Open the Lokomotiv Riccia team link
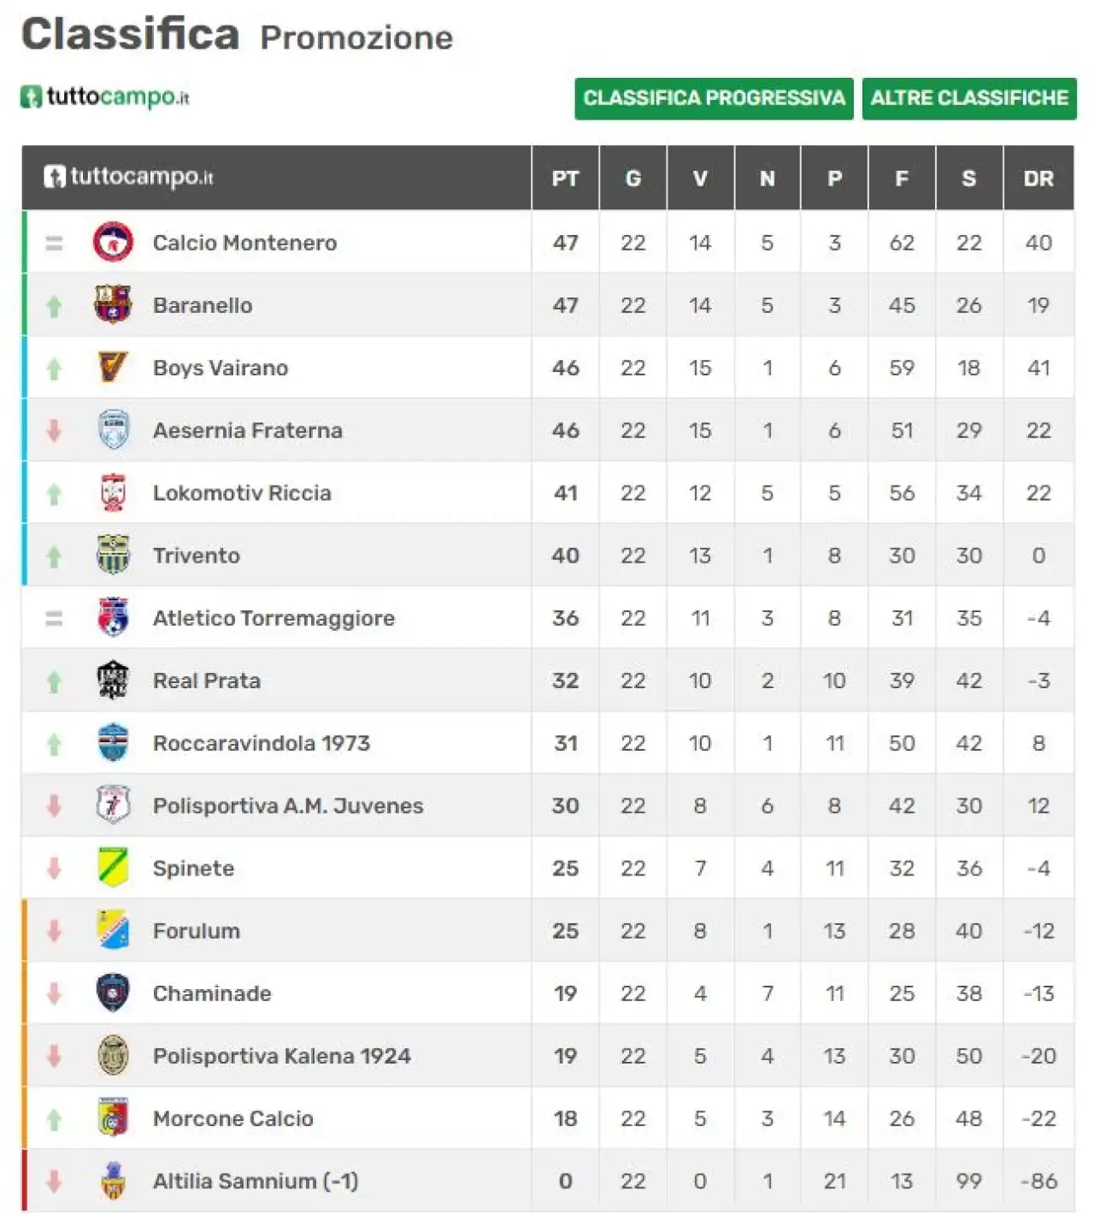 242,492
